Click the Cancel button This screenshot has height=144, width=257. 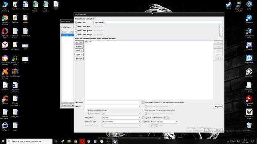click(x=218, y=130)
